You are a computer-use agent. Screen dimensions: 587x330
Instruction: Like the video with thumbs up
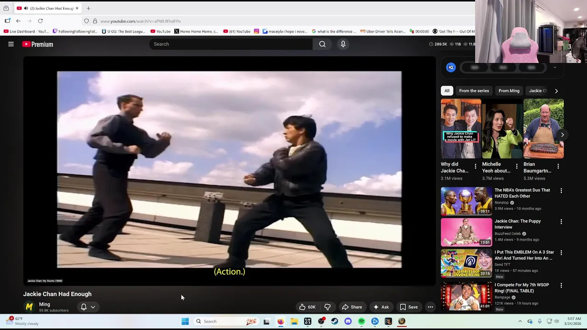pos(307,307)
